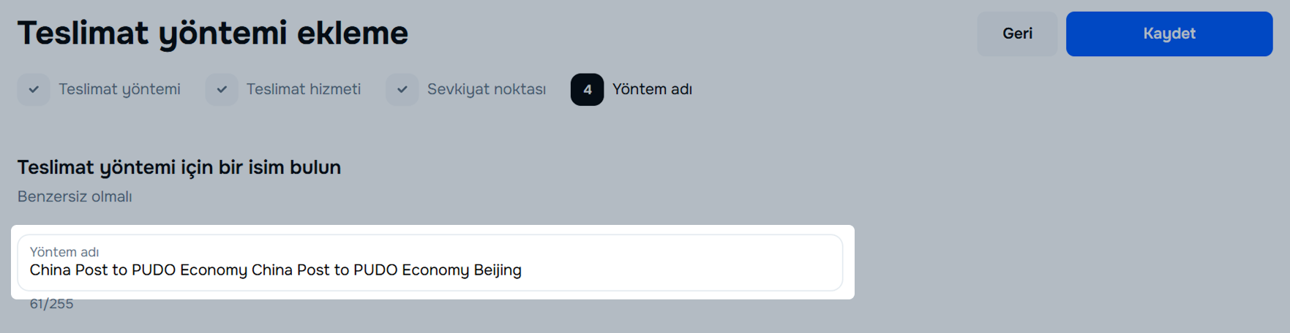Click the second Economy word in the field
This screenshot has width=1290, height=333.
[x=435, y=270]
